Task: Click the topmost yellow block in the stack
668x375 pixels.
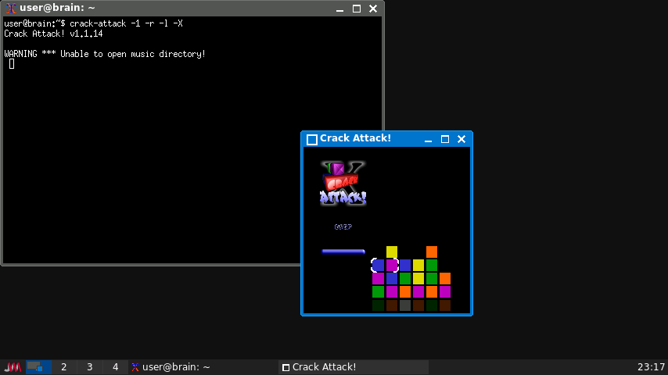Action: 392,252
